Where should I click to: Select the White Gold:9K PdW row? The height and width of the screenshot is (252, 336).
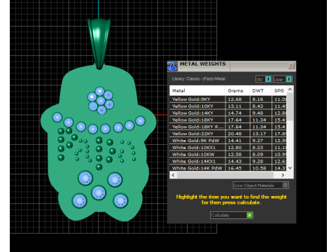[x=228, y=141]
